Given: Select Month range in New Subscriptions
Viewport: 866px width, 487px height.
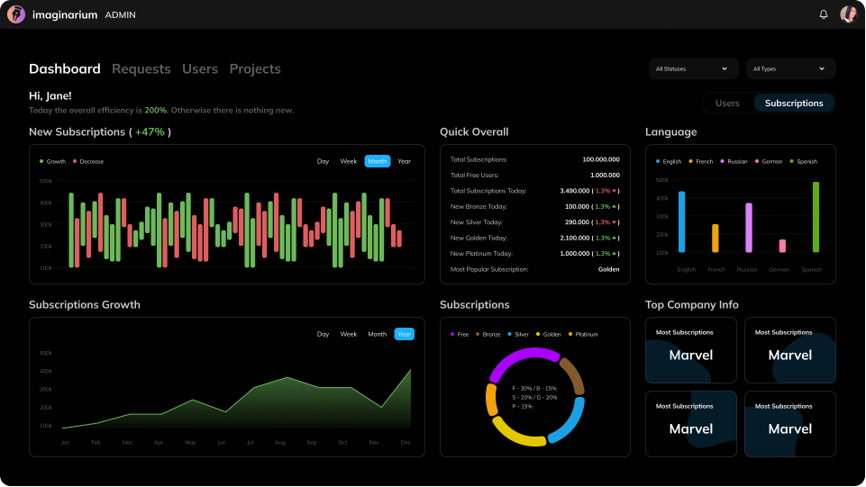Looking at the screenshot, I should tap(378, 161).
